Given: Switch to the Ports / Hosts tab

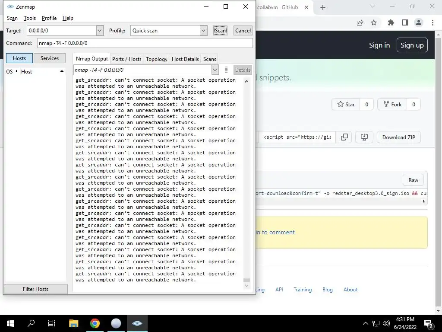Looking at the screenshot, I should (126, 59).
